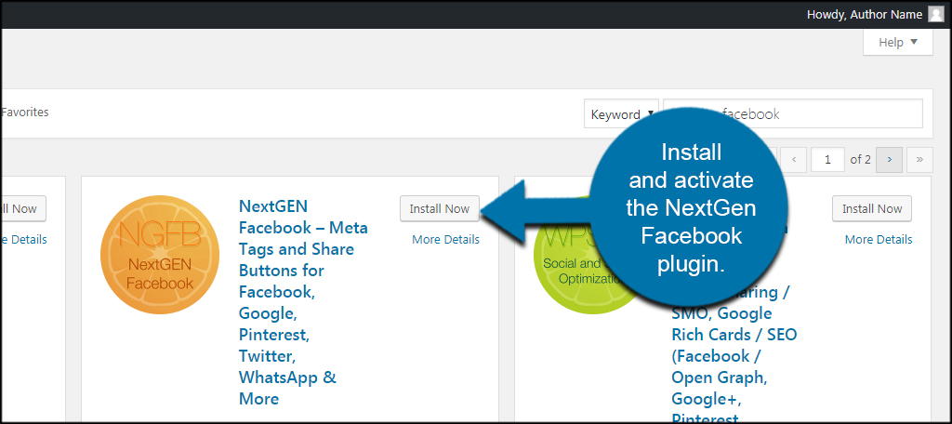View More Details for the WPSSO plugin
The width and height of the screenshot is (952, 424).
pos(878,239)
